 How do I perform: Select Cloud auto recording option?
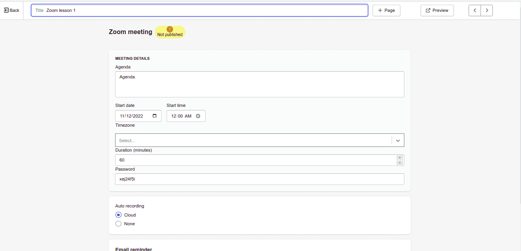118,215
